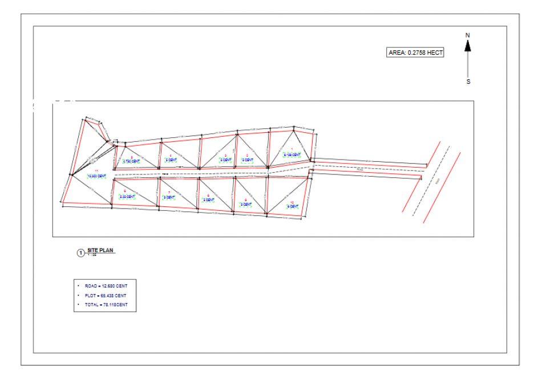542x383 pixels.
Task: Click plot 3 area label in top row
Action: tap(225, 160)
